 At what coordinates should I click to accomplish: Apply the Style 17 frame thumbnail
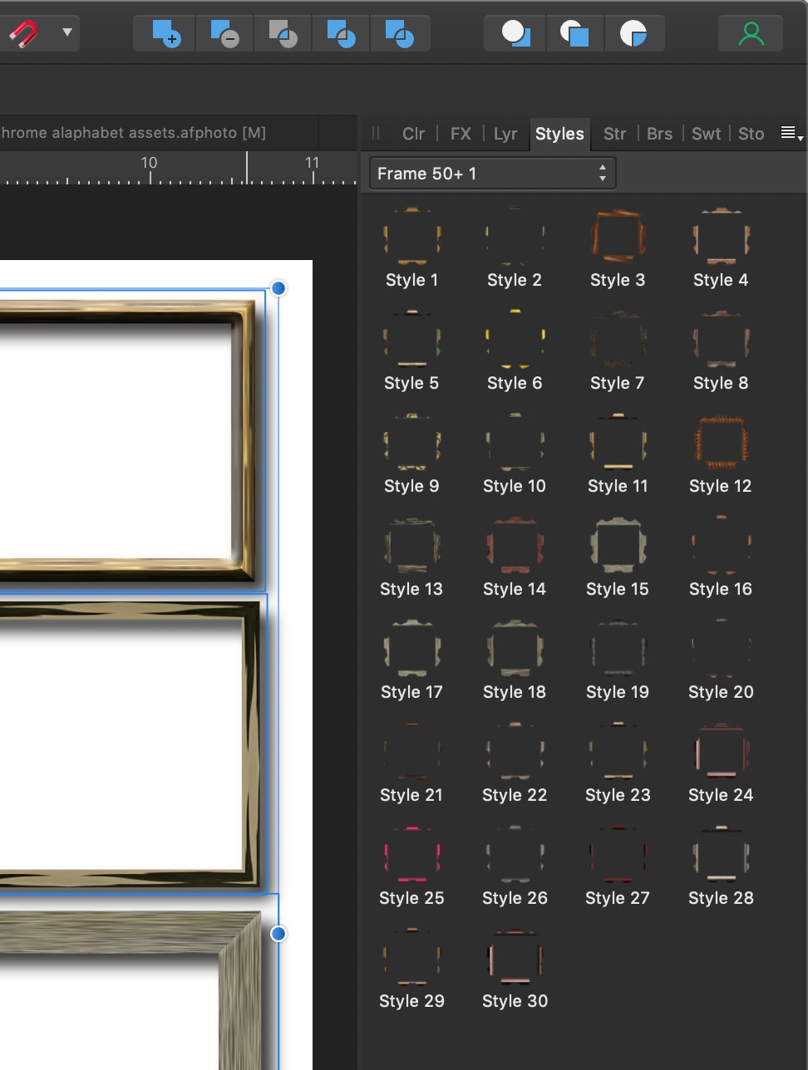click(411, 648)
